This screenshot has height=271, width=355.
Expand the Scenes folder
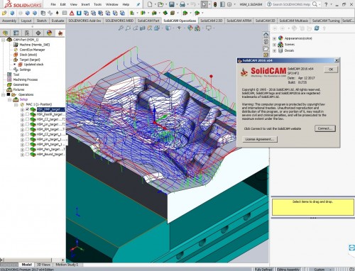[274, 45]
